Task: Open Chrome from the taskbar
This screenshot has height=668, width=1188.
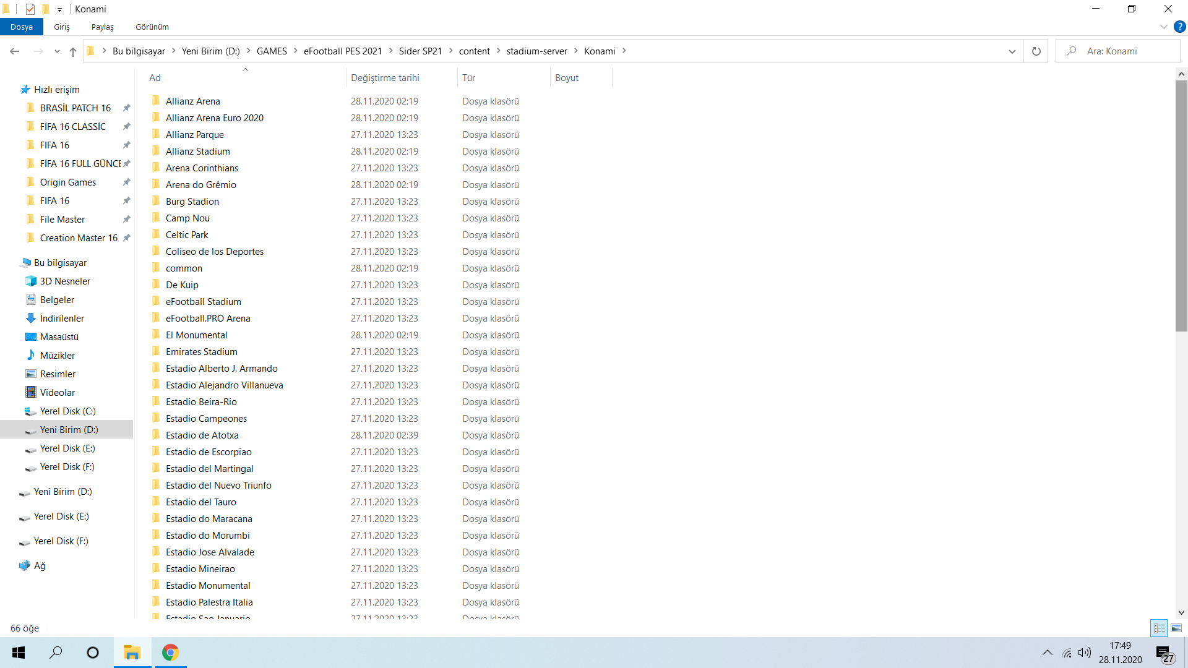Action: coord(170,653)
